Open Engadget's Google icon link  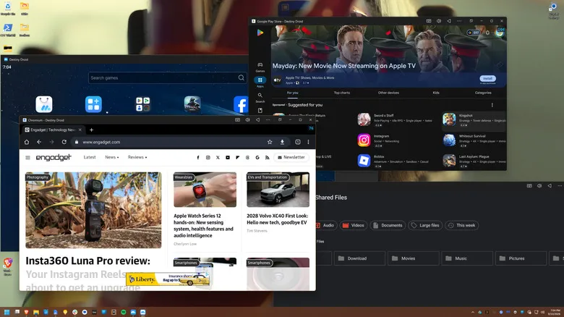point(257,158)
